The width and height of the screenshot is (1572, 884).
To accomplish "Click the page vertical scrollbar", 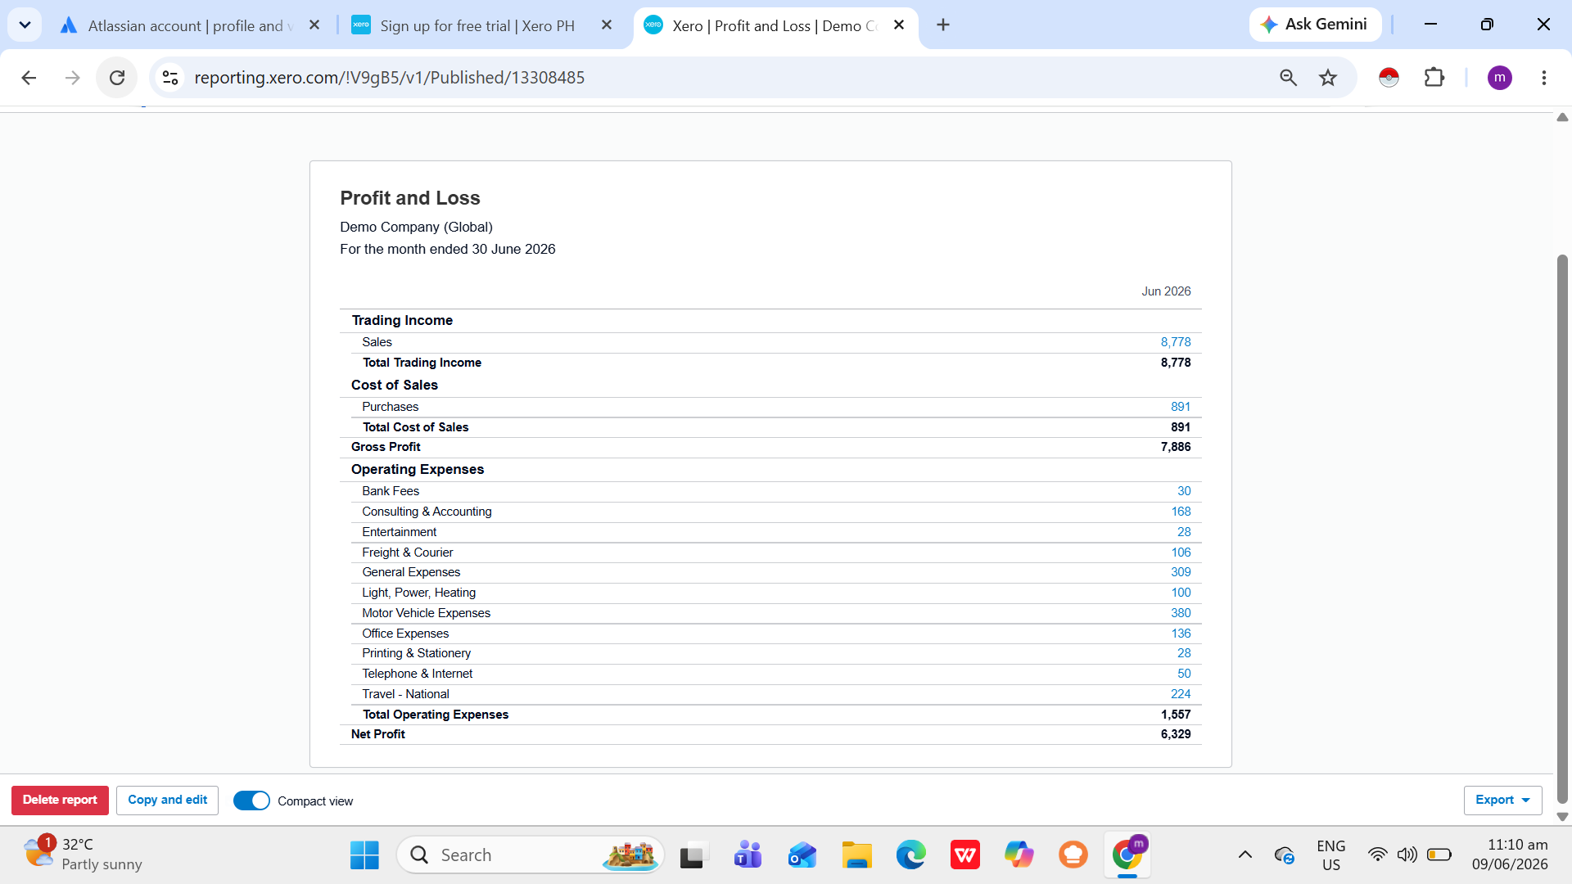I will [x=1562, y=528].
